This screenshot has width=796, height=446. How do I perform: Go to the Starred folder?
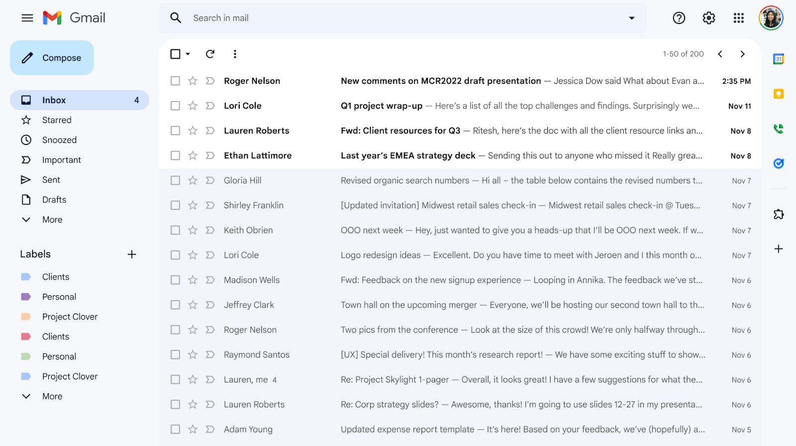(x=57, y=120)
